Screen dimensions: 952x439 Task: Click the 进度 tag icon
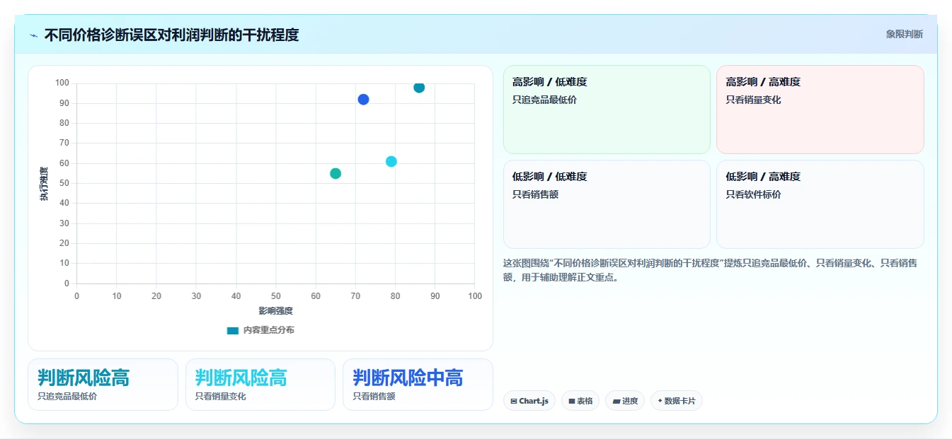616,401
